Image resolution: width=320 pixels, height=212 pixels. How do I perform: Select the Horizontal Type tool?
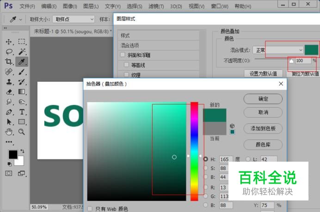(22, 112)
